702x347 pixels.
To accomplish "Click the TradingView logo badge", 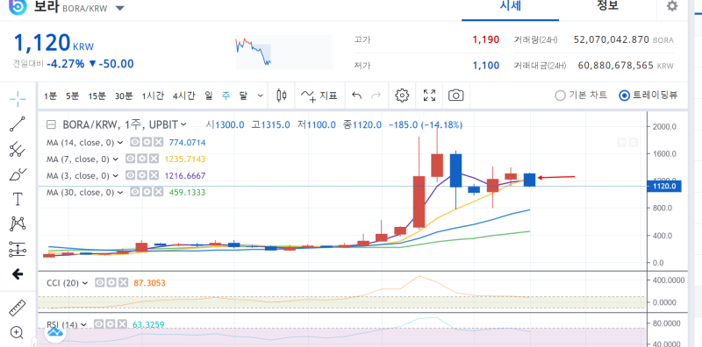I will pos(55,332).
